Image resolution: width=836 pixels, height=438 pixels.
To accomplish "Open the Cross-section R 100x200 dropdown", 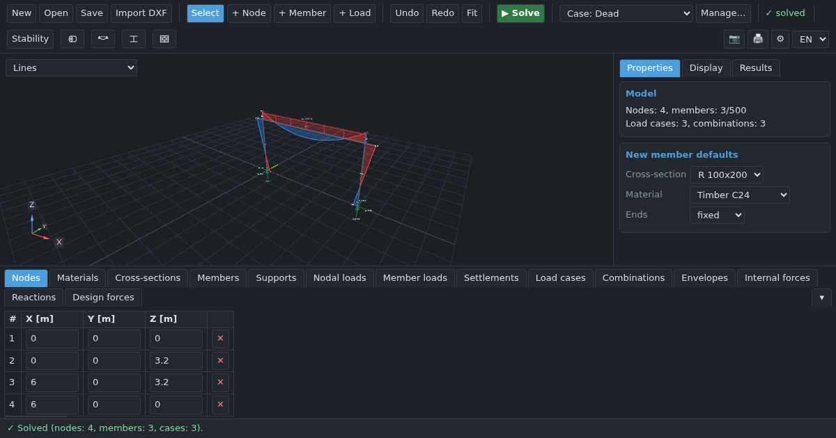I will 727,175.
